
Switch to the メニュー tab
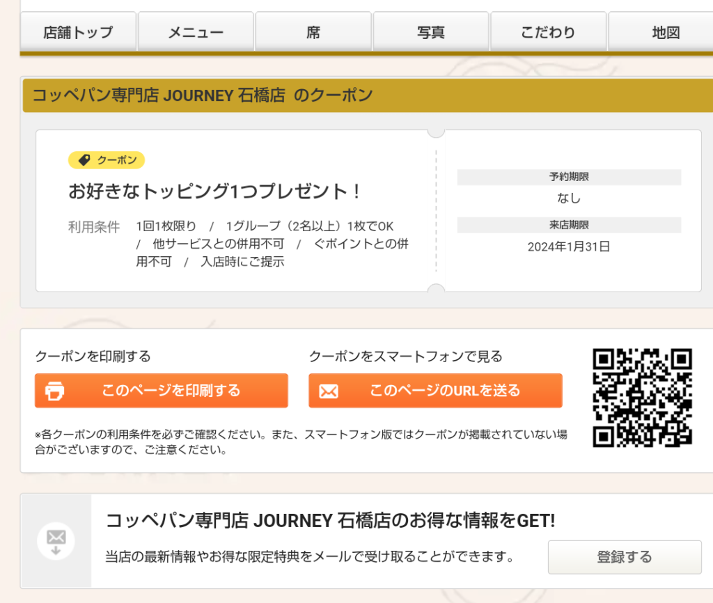pos(196,32)
